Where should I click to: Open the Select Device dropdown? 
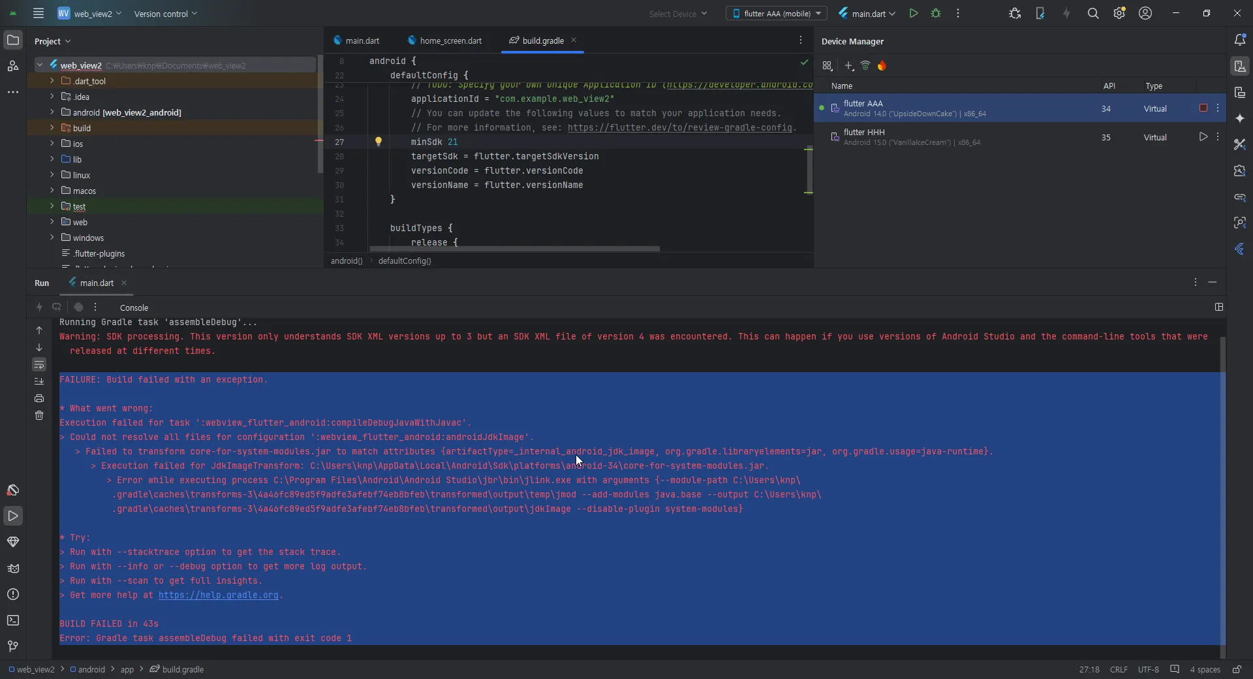pyautogui.click(x=677, y=13)
